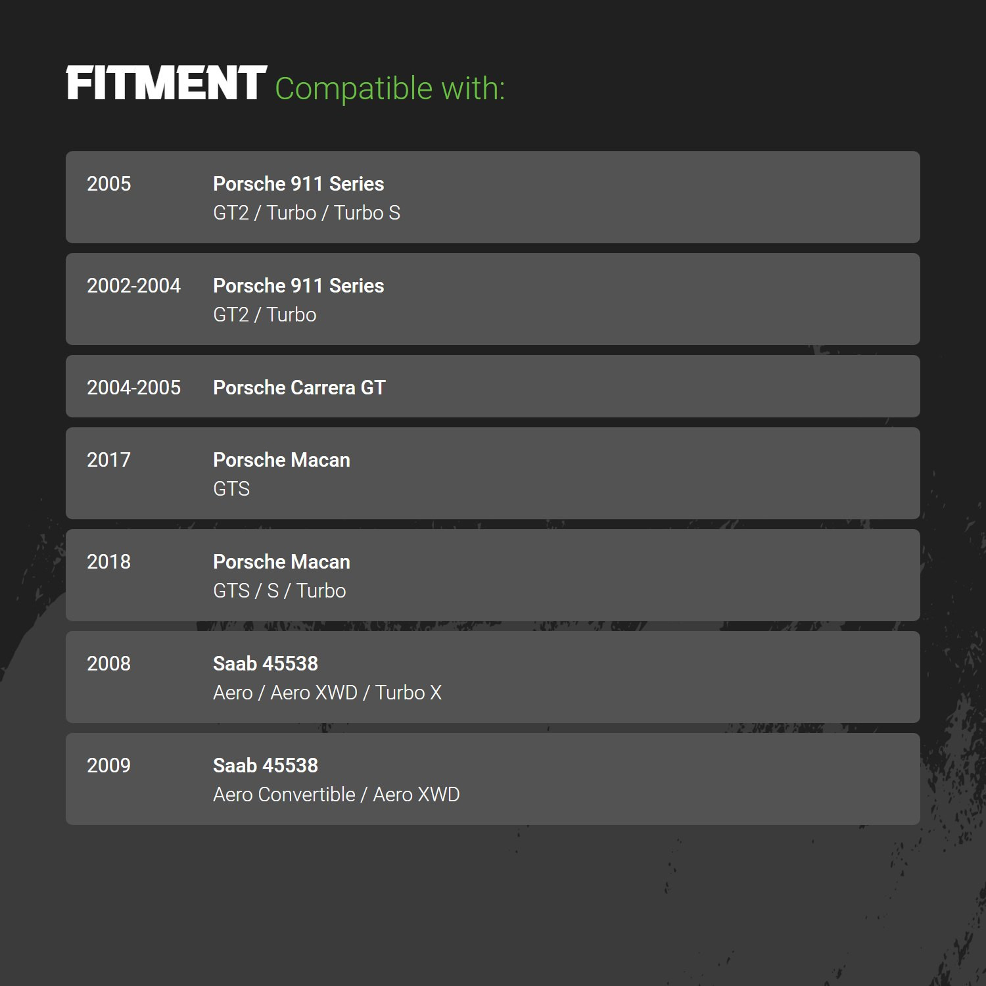Screen dimensions: 986x986
Task: Click 'Aero / Aero XWD / Turbo X' text
Action: (327, 693)
